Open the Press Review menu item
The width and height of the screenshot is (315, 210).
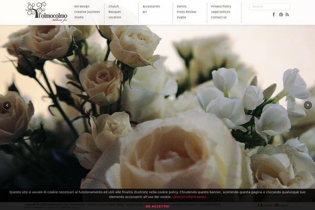click(186, 12)
